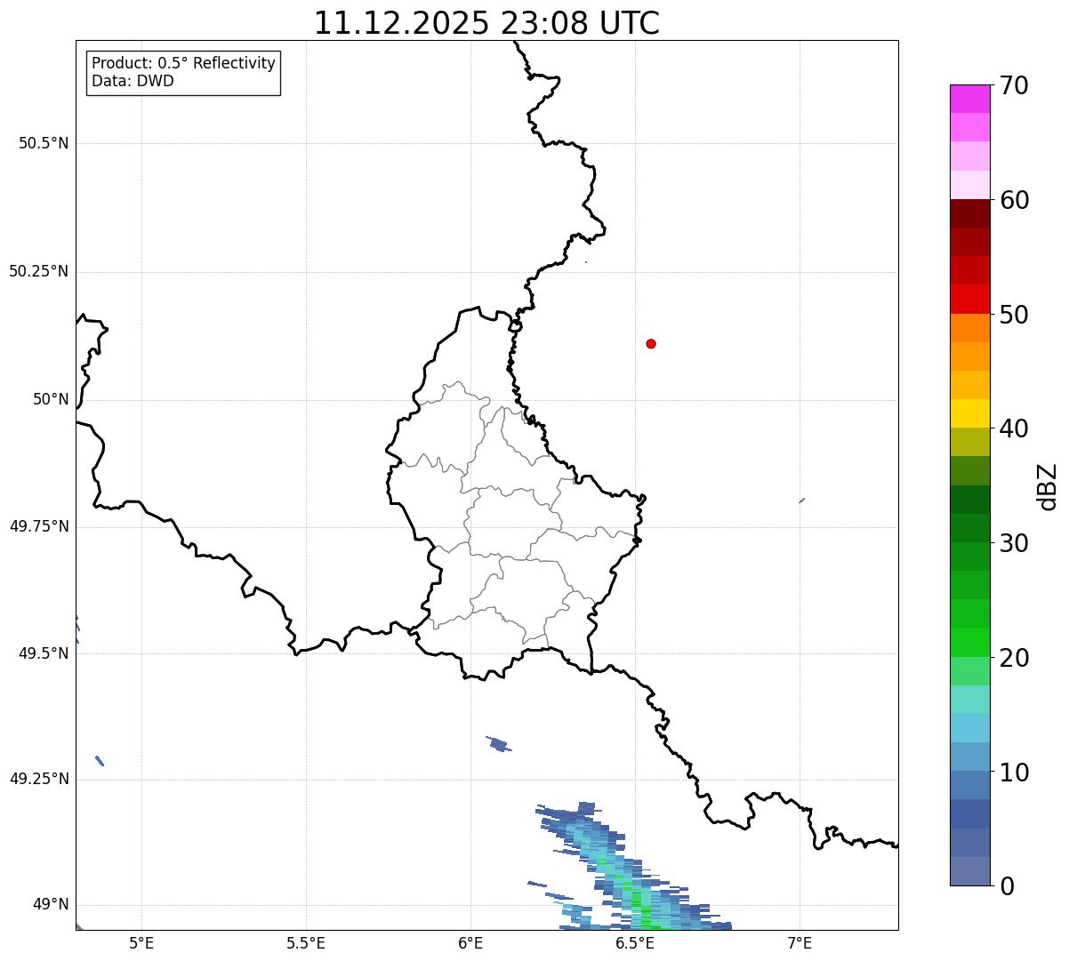The image size is (1069, 961).
Task: Click the title "11.12.2025 23:08 UTC"
Action: coord(486,22)
